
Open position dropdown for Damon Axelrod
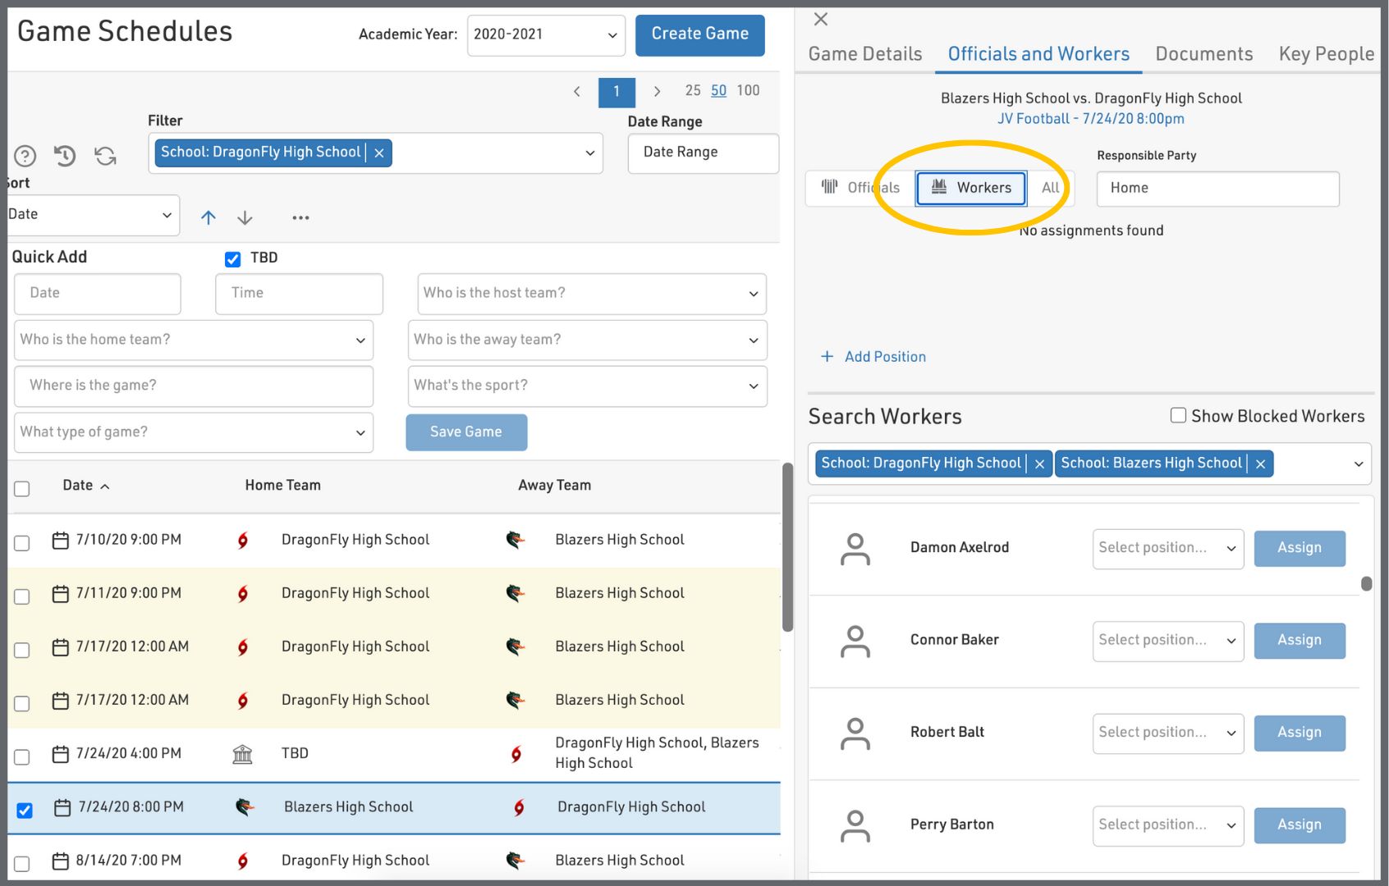(1167, 548)
